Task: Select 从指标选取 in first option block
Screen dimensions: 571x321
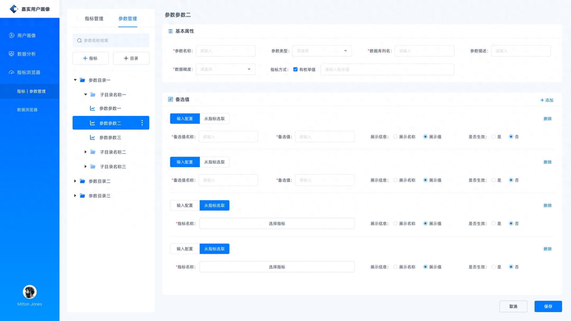Action: pyautogui.click(x=214, y=119)
